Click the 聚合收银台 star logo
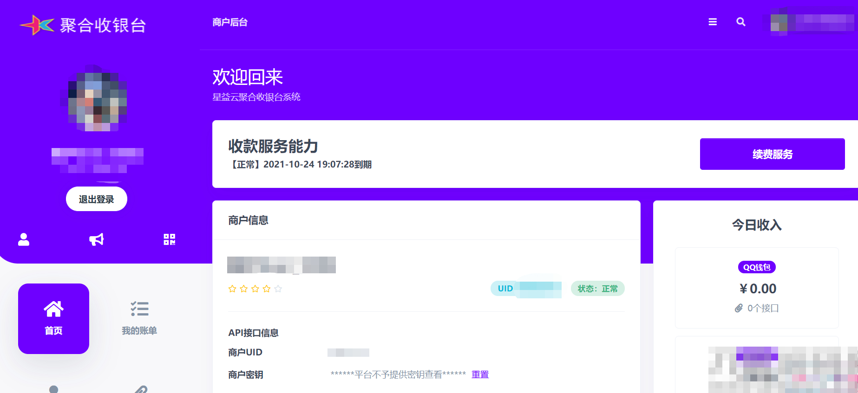858x393 pixels. [37, 25]
